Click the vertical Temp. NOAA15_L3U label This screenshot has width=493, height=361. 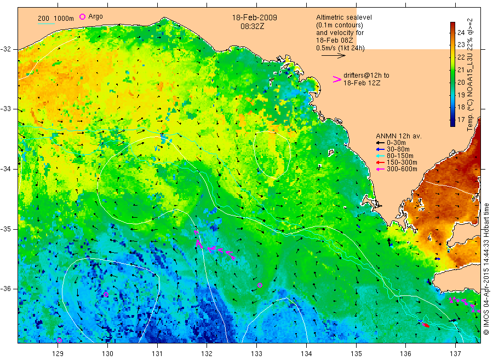[x=470, y=75]
